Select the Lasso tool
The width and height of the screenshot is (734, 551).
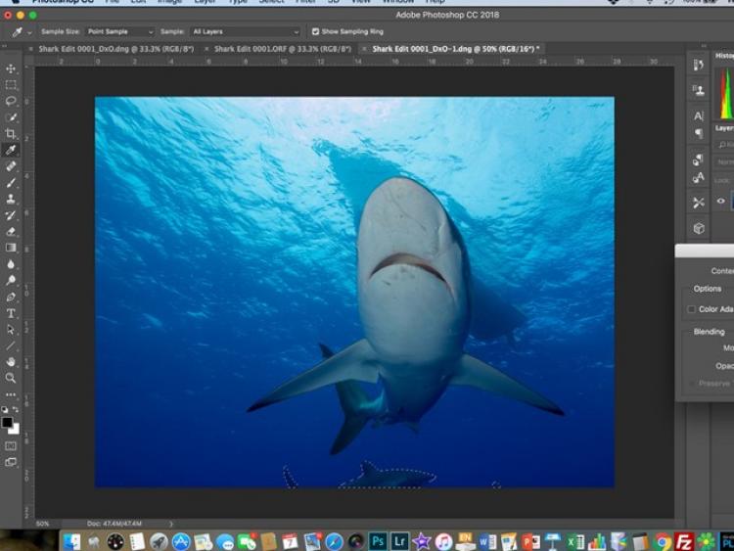tap(11, 101)
